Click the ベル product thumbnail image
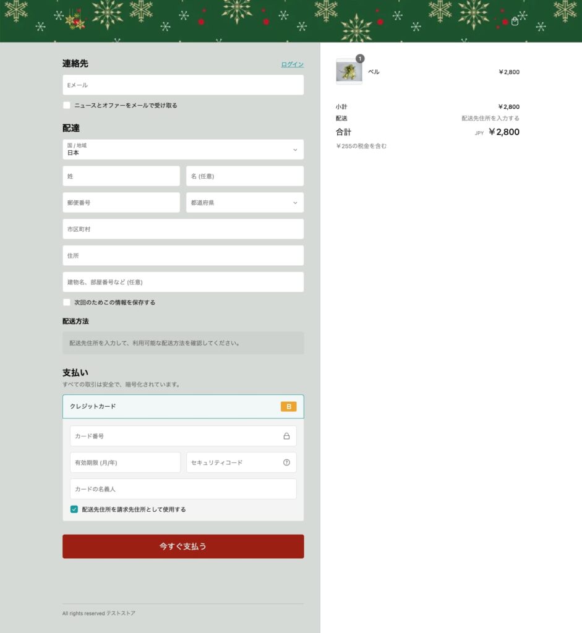Screen dimensions: 582x633 349,72
